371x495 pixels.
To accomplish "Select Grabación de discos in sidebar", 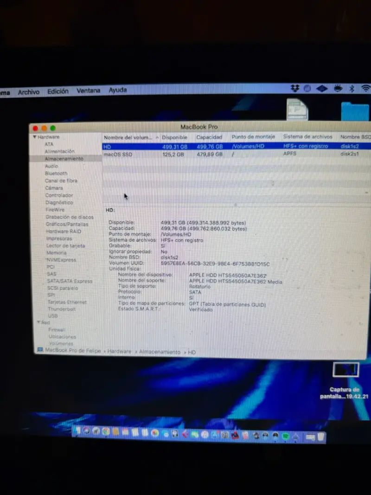I will click(70, 217).
